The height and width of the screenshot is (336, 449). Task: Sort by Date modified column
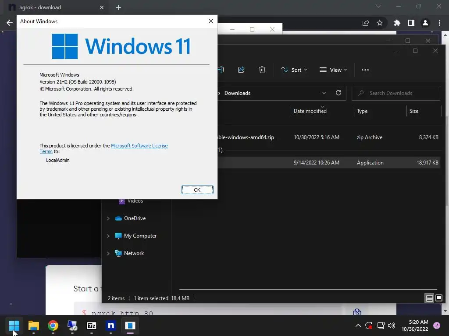point(310,111)
